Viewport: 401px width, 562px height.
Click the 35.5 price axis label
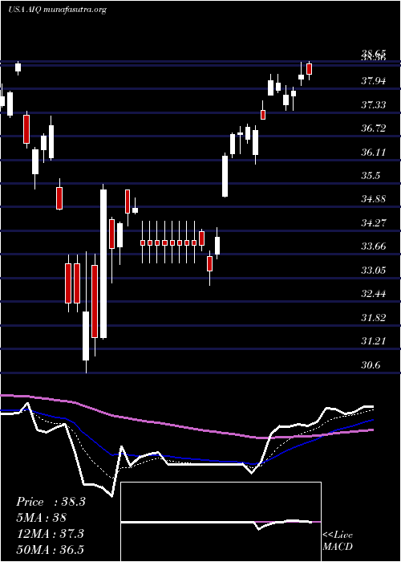371,176
